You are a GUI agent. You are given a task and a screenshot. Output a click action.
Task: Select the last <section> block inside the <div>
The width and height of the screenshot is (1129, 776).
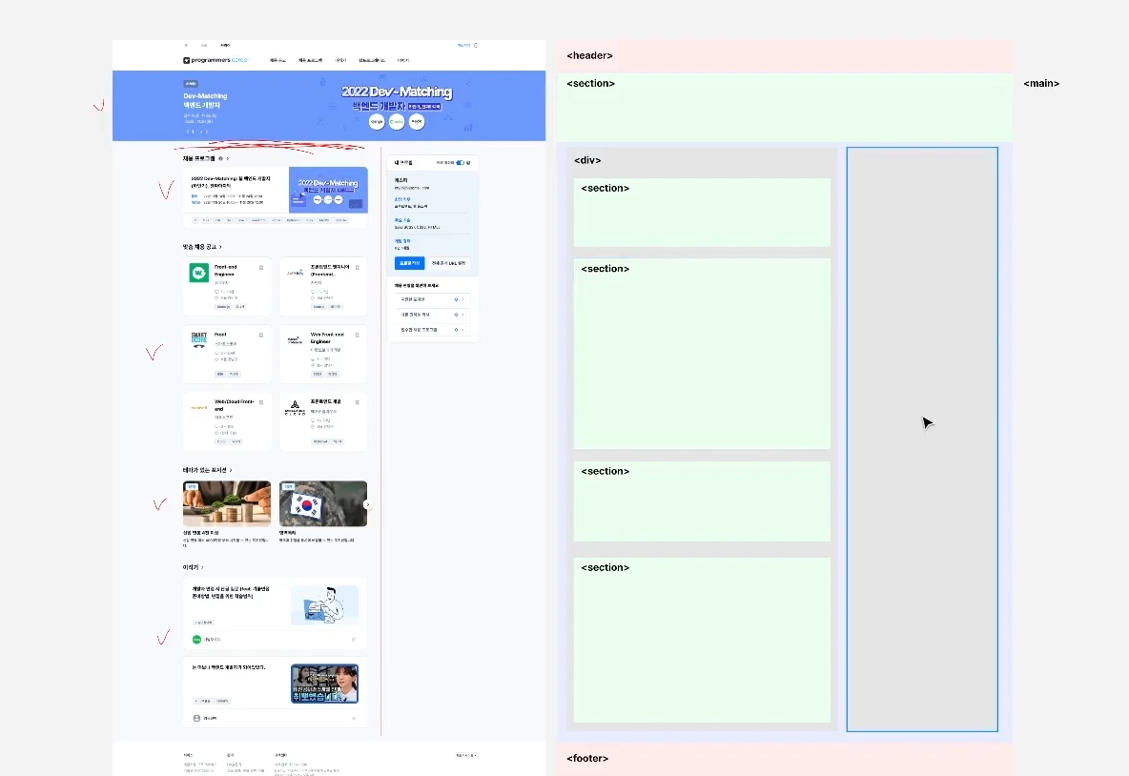[702, 640]
